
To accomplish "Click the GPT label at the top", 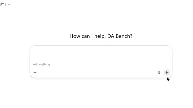I will (2, 5).
